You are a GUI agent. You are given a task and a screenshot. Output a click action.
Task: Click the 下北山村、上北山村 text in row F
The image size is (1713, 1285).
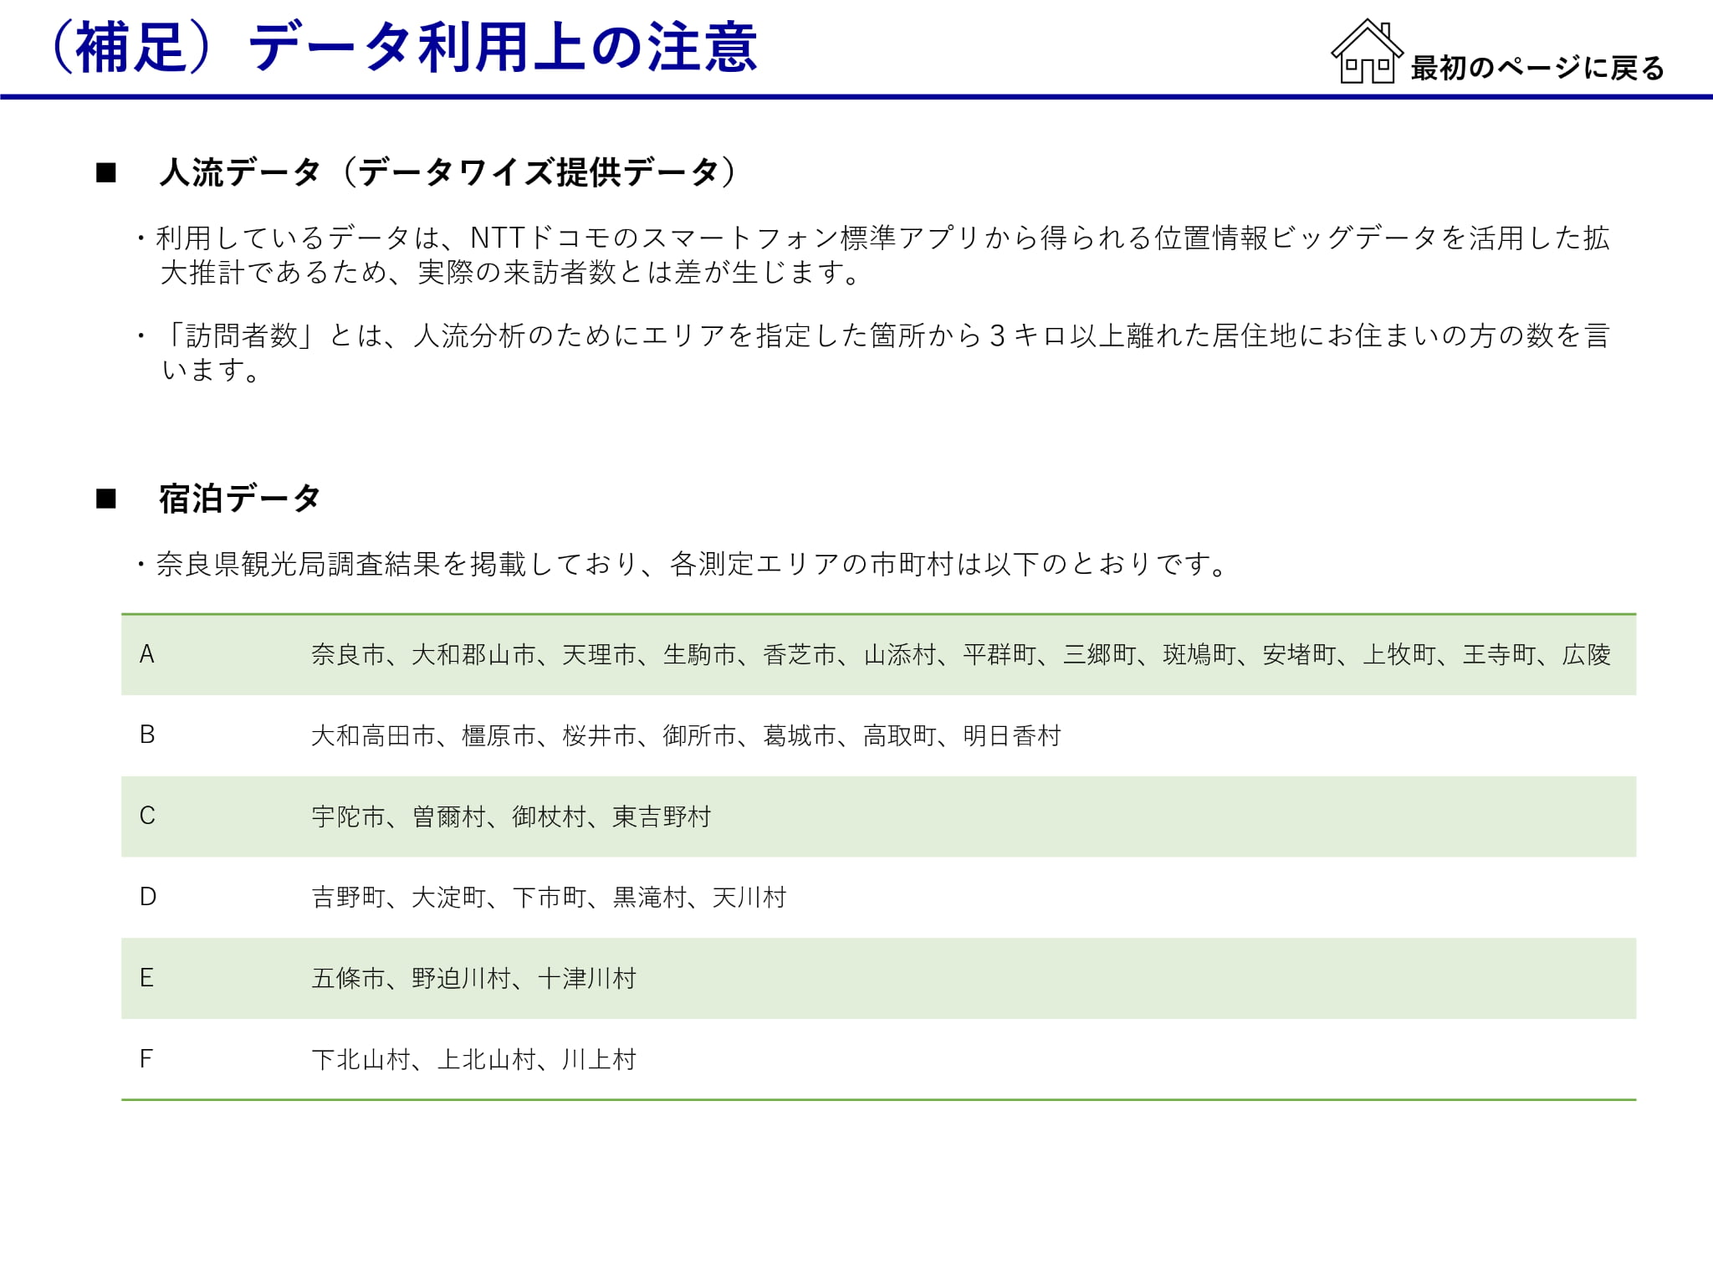point(474,1060)
